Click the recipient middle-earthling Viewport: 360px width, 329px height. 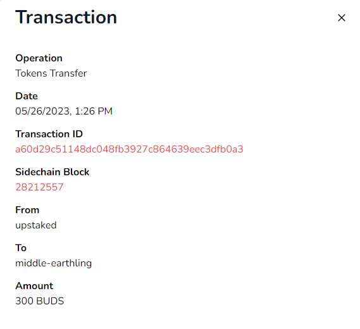coord(54,263)
